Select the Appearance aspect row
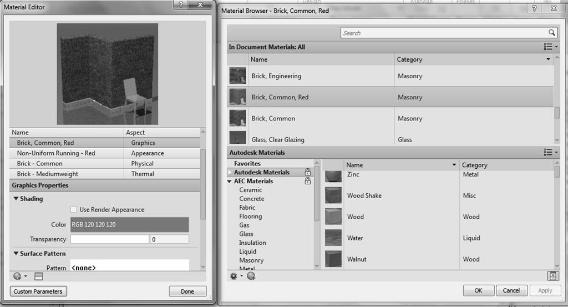 (x=105, y=153)
